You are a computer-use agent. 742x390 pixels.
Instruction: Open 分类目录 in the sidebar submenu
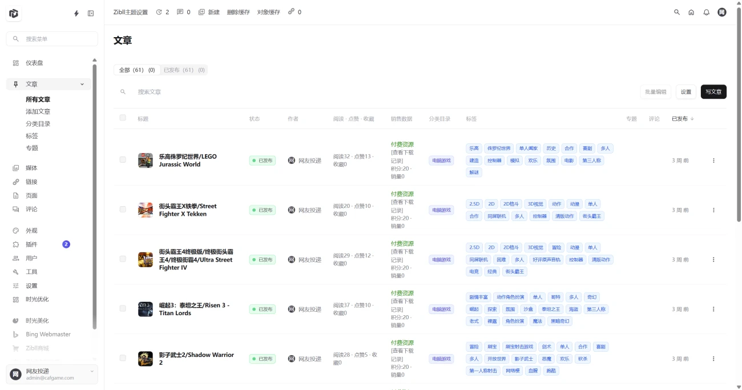point(38,124)
